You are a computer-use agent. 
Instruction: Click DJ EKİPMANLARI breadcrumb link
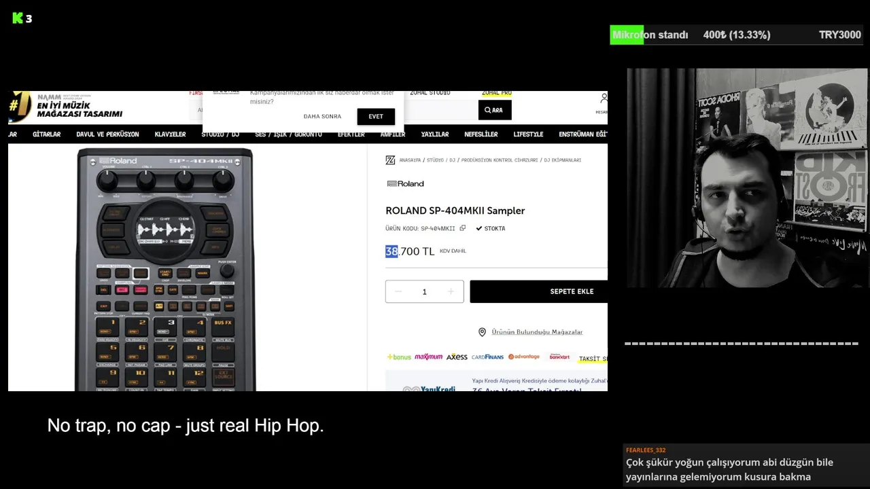tap(563, 160)
